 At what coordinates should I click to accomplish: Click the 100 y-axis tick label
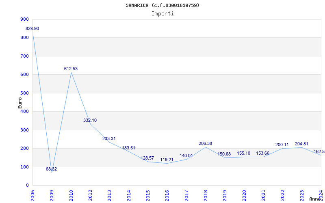tap(24, 167)
